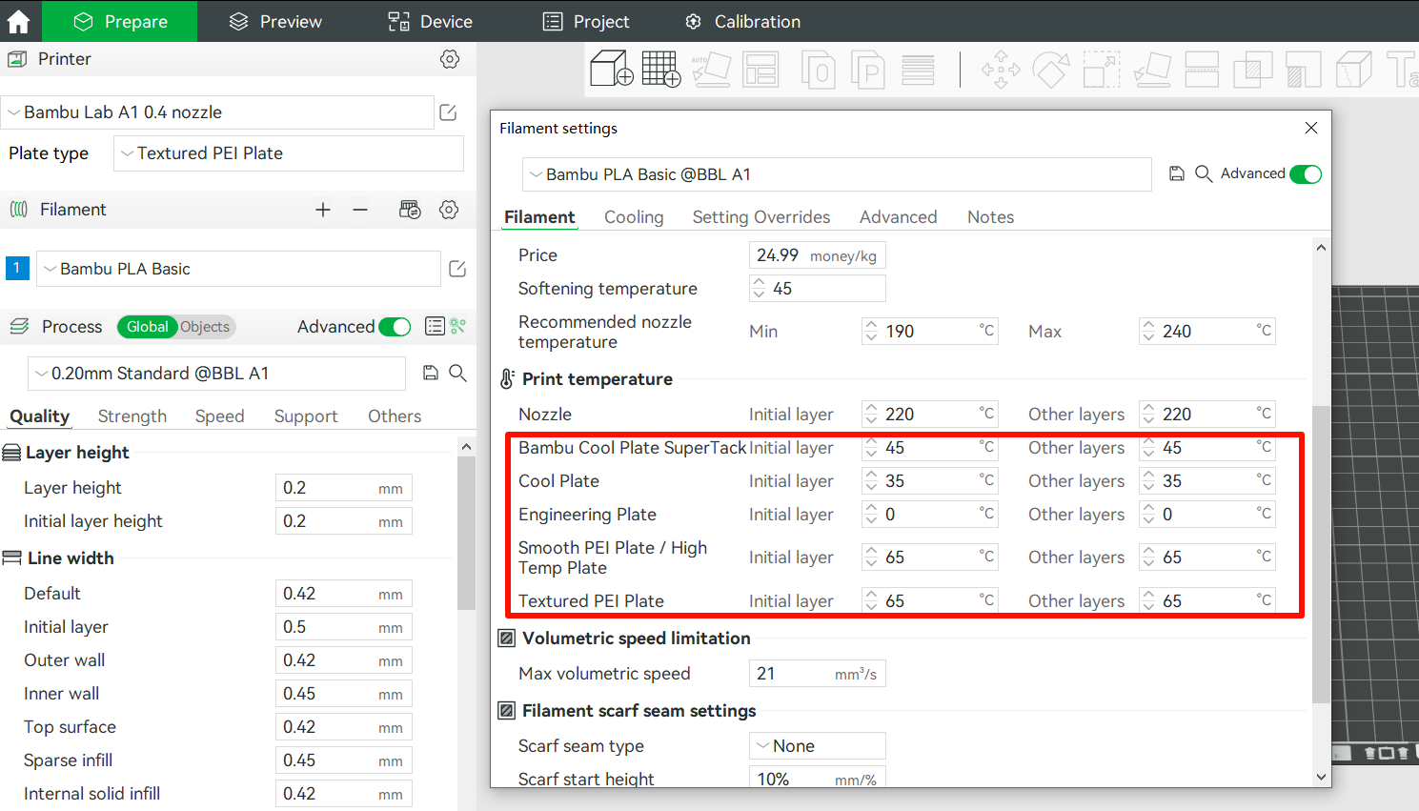
Task: Click the Split to parts icon
Action: 868,70
